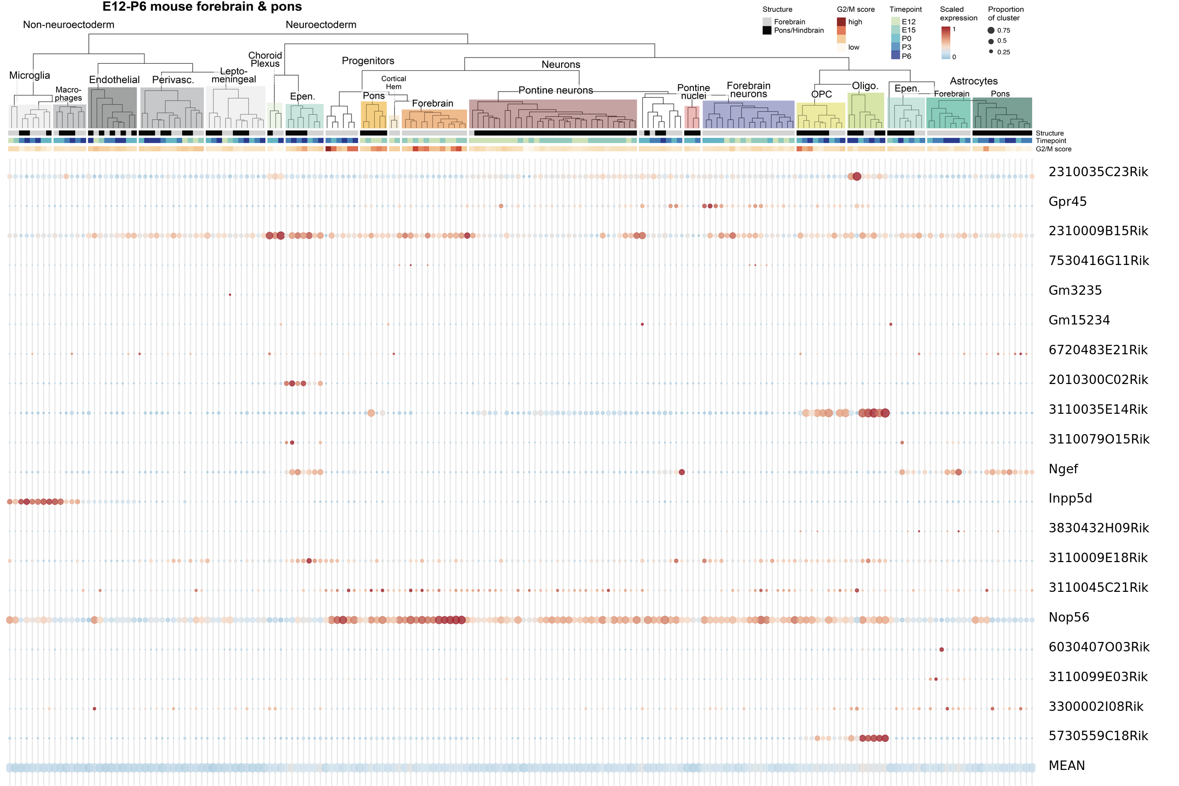
Task: Click the P6 timepoint legend swatch
Action: pyautogui.click(x=895, y=56)
